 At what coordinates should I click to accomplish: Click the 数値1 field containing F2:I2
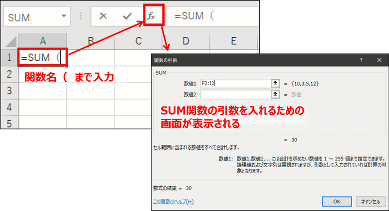tap(236, 84)
